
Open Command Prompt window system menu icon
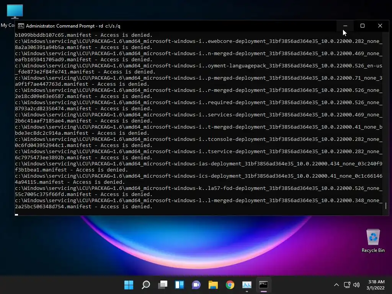pyautogui.click(x=21, y=26)
